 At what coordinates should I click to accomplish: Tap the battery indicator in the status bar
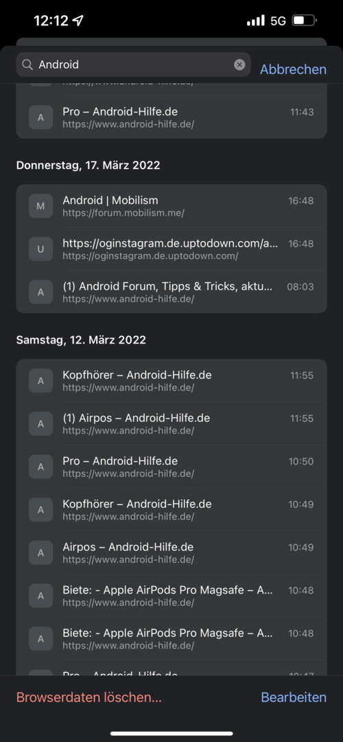pyautogui.click(x=305, y=21)
